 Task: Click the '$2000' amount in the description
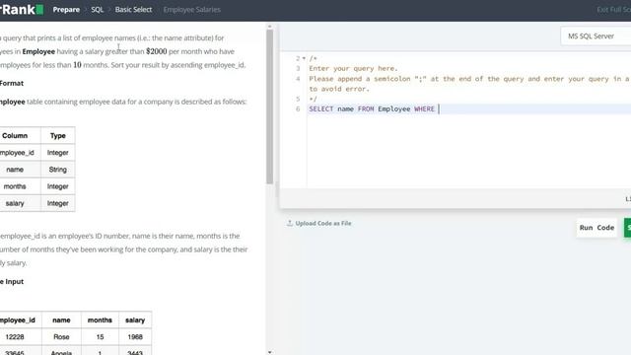157,51
